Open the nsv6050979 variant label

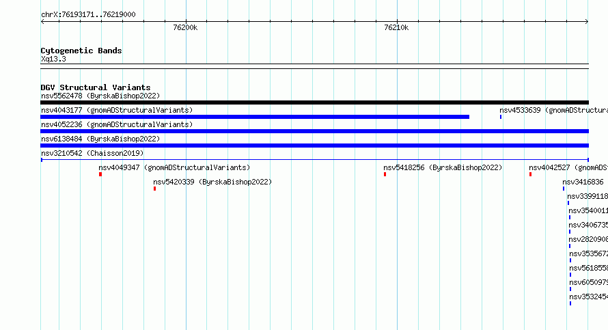click(x=589, y=282)
